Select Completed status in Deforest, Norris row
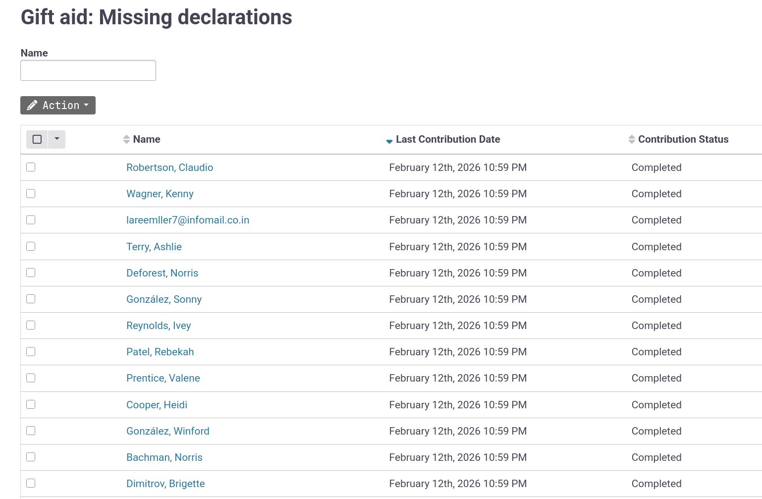This screenshot has height=499, width=762. (x=656, y=273)
